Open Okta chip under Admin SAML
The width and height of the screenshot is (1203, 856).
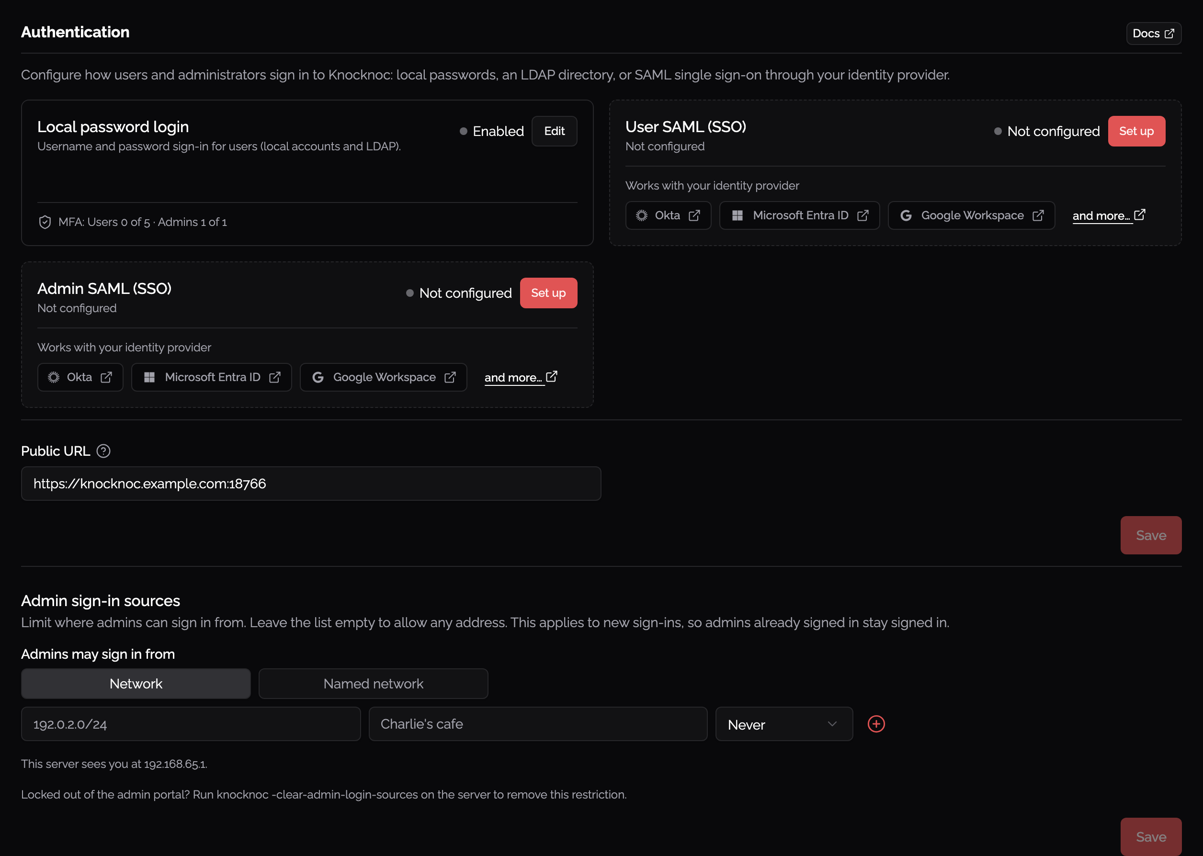80,377
